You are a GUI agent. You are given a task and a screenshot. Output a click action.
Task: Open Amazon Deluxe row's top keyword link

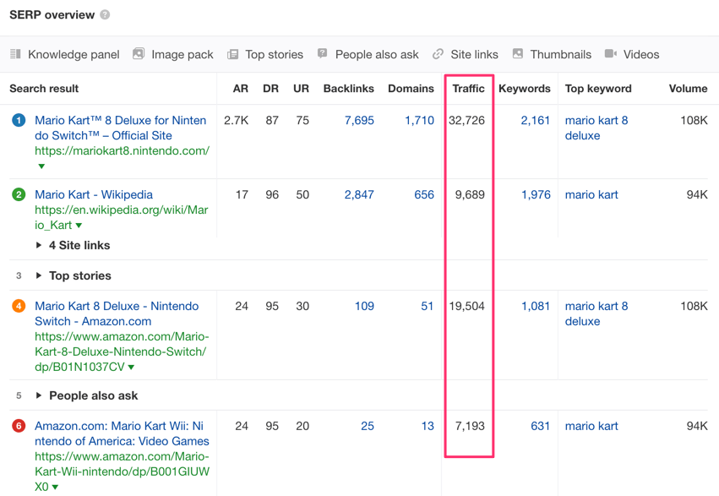pos(596,313)
